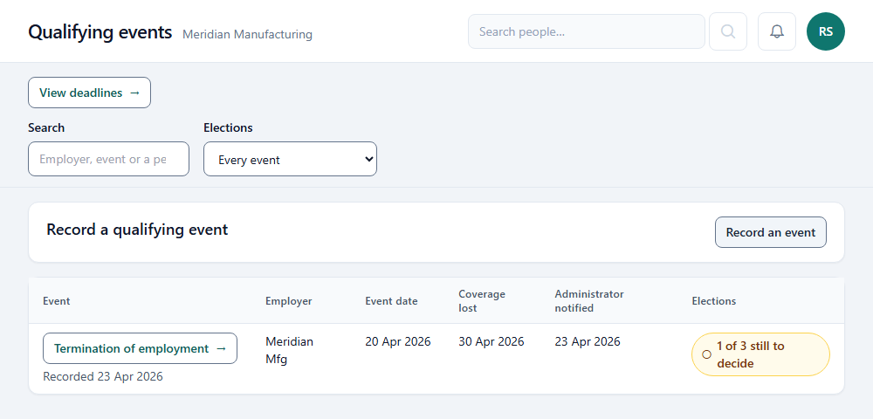Click the Qualifying events page title

pyautogui.click(x=100, y=32)
